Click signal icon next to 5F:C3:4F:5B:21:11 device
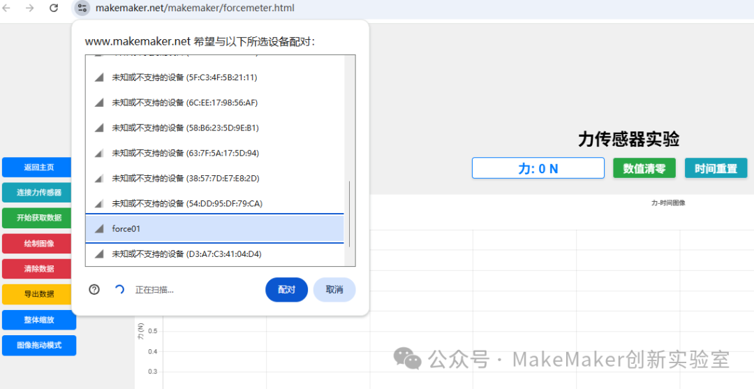Viewport: 754px width, 389px height. (99, 78)
